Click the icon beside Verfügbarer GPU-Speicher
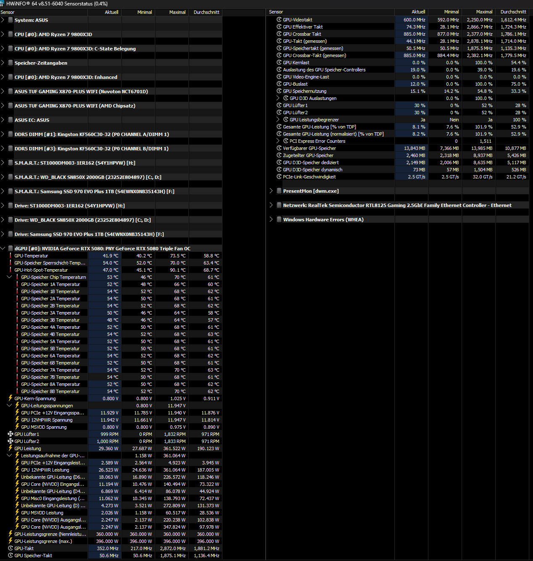Viewport: 533px width, 561px height. (279, 148)
